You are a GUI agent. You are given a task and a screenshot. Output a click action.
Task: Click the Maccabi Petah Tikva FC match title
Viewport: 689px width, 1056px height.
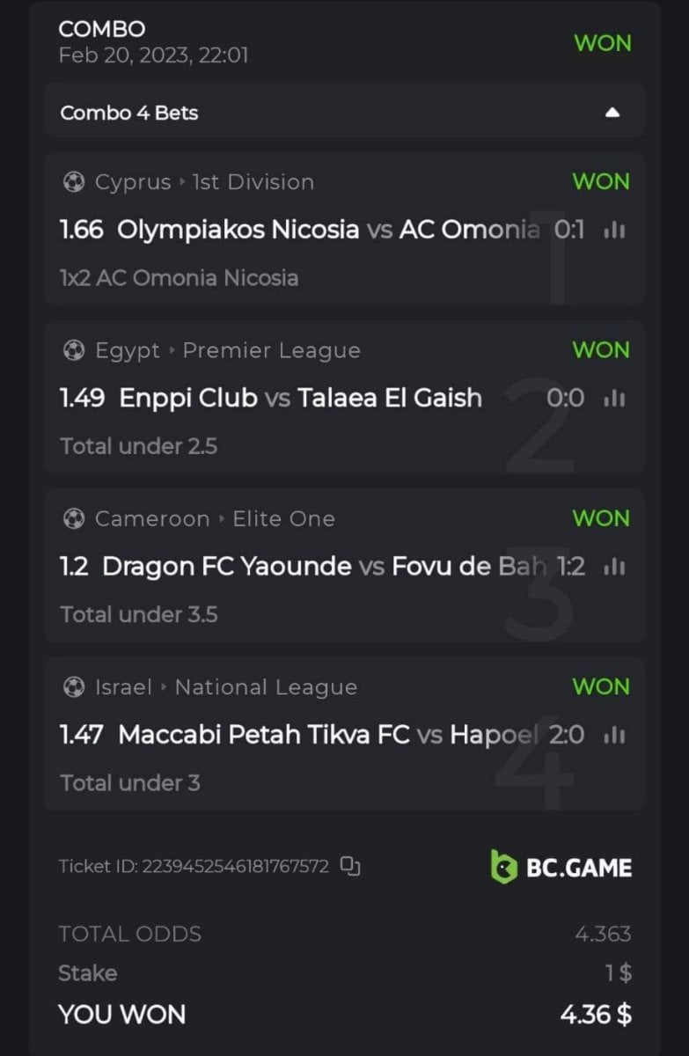pos(264,735)
